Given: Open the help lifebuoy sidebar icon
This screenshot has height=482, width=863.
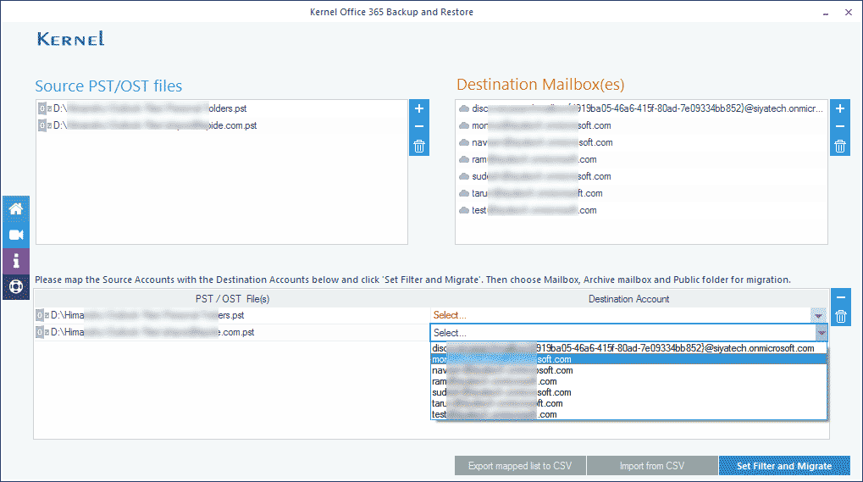Looking at the screenshot, I should pyautogui.click(x=16, y=286).
